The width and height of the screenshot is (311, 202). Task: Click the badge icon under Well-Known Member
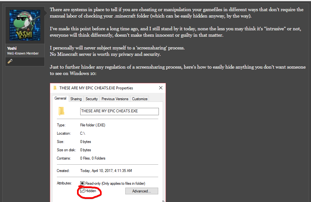10,61
